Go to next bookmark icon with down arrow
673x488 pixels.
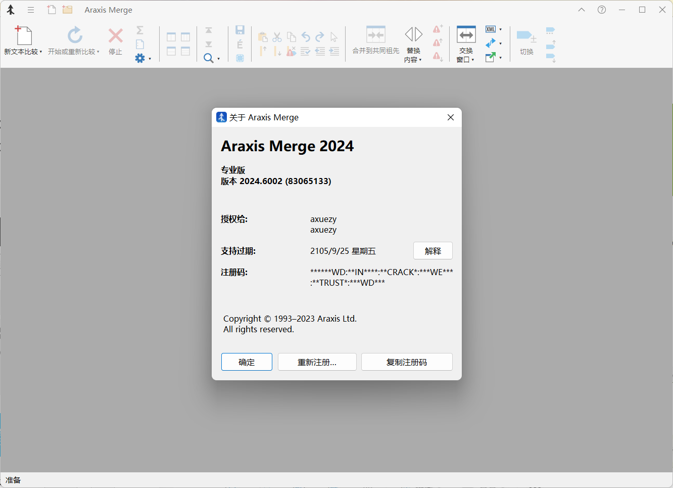[551, 58]
